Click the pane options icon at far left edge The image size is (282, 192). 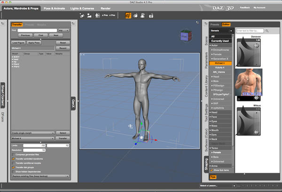click(3, 24)
